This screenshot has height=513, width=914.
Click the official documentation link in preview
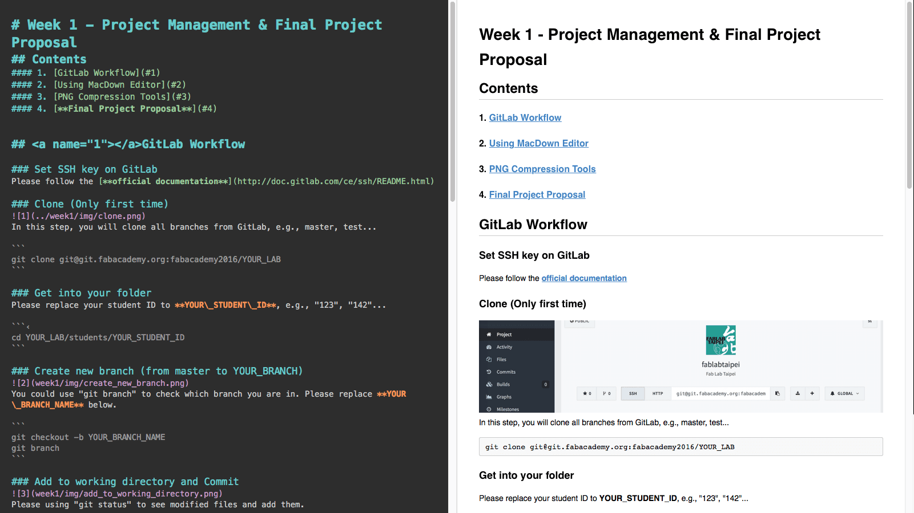(x=583, y=278)
